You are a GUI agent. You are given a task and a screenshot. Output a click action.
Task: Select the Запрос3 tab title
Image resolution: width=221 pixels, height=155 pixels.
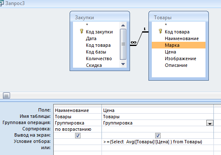tap(15, 3)
